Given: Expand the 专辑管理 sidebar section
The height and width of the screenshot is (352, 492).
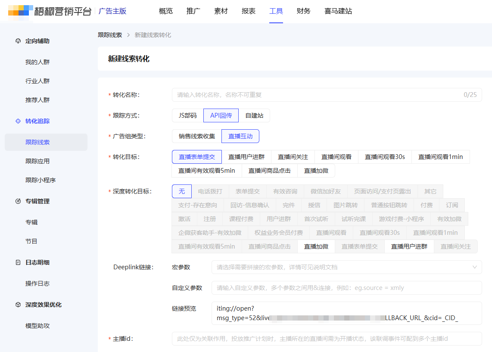Looking at the screenshot, I should [37, 201].
